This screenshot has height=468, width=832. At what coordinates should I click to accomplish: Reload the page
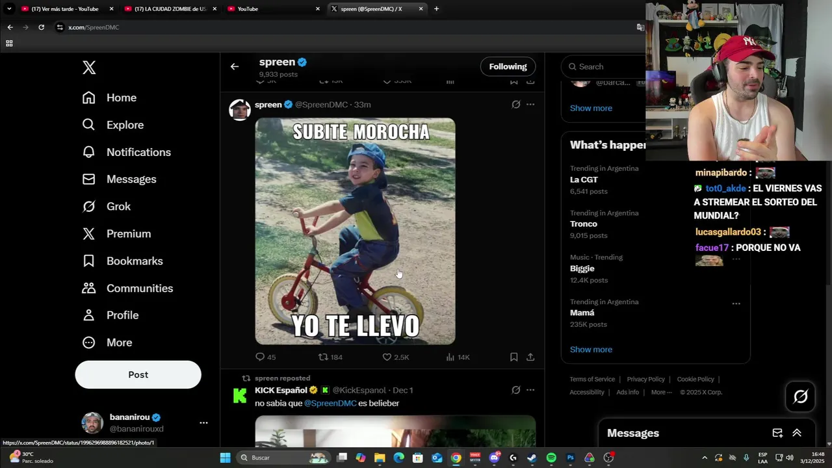(x=41, y=27)
